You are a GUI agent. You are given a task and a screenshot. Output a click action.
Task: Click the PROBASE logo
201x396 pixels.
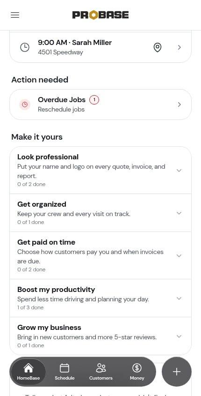pos(100,15)
